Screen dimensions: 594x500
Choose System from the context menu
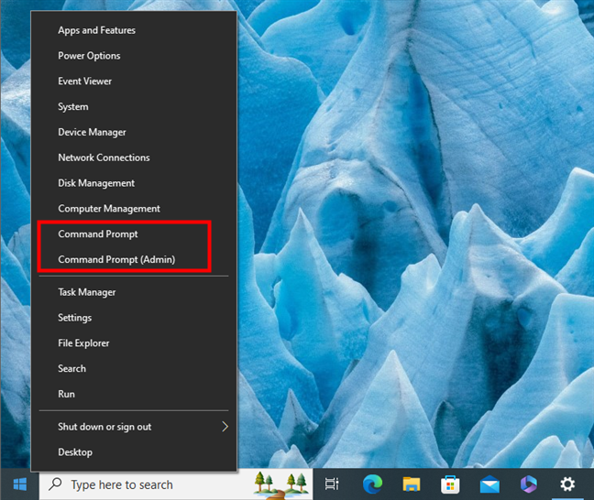tap(134, 107)
